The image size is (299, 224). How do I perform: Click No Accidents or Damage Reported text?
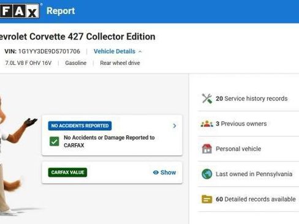pyautogui.click(x=109, y=141)
